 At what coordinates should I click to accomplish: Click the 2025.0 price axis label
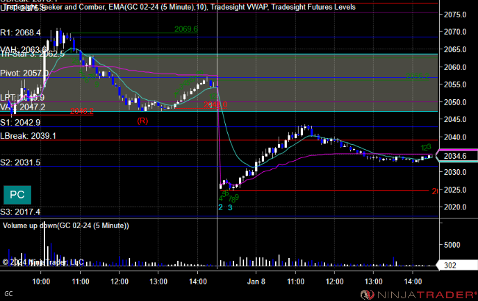click(x=455, y=190)
